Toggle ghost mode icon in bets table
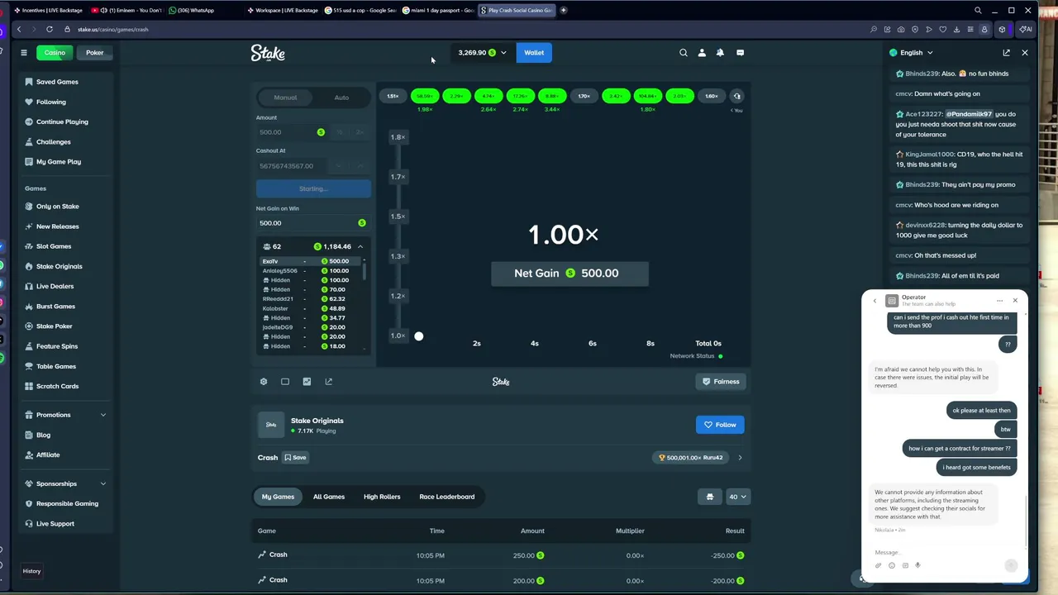Viewport: 1058px width, 595px height. coord(709,497)
